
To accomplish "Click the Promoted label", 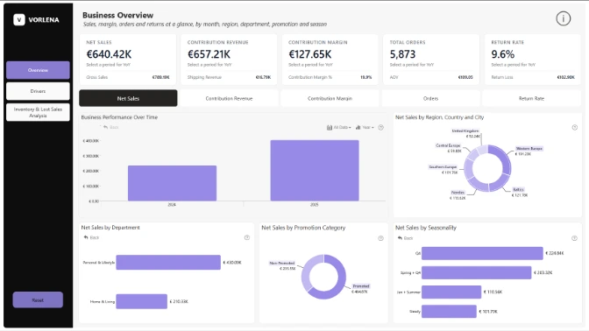I will (361, 286).
